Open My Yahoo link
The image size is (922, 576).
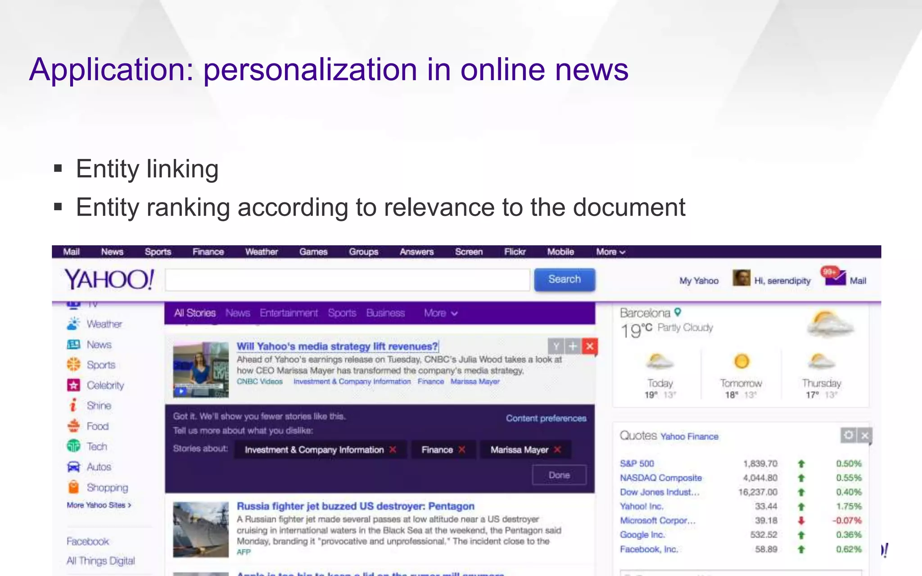[699, 281]
